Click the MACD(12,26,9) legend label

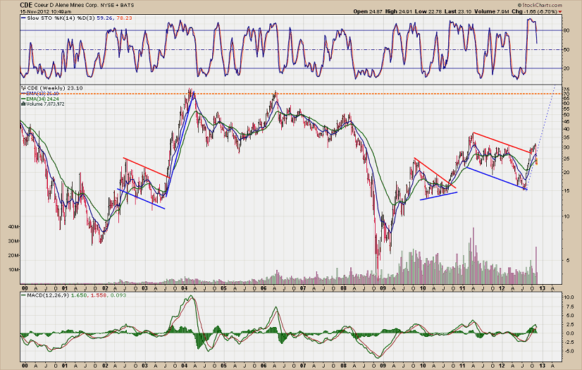[48, 295]
